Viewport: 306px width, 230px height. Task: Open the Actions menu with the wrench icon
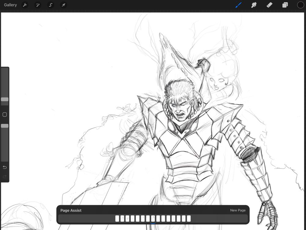point(24,5)
